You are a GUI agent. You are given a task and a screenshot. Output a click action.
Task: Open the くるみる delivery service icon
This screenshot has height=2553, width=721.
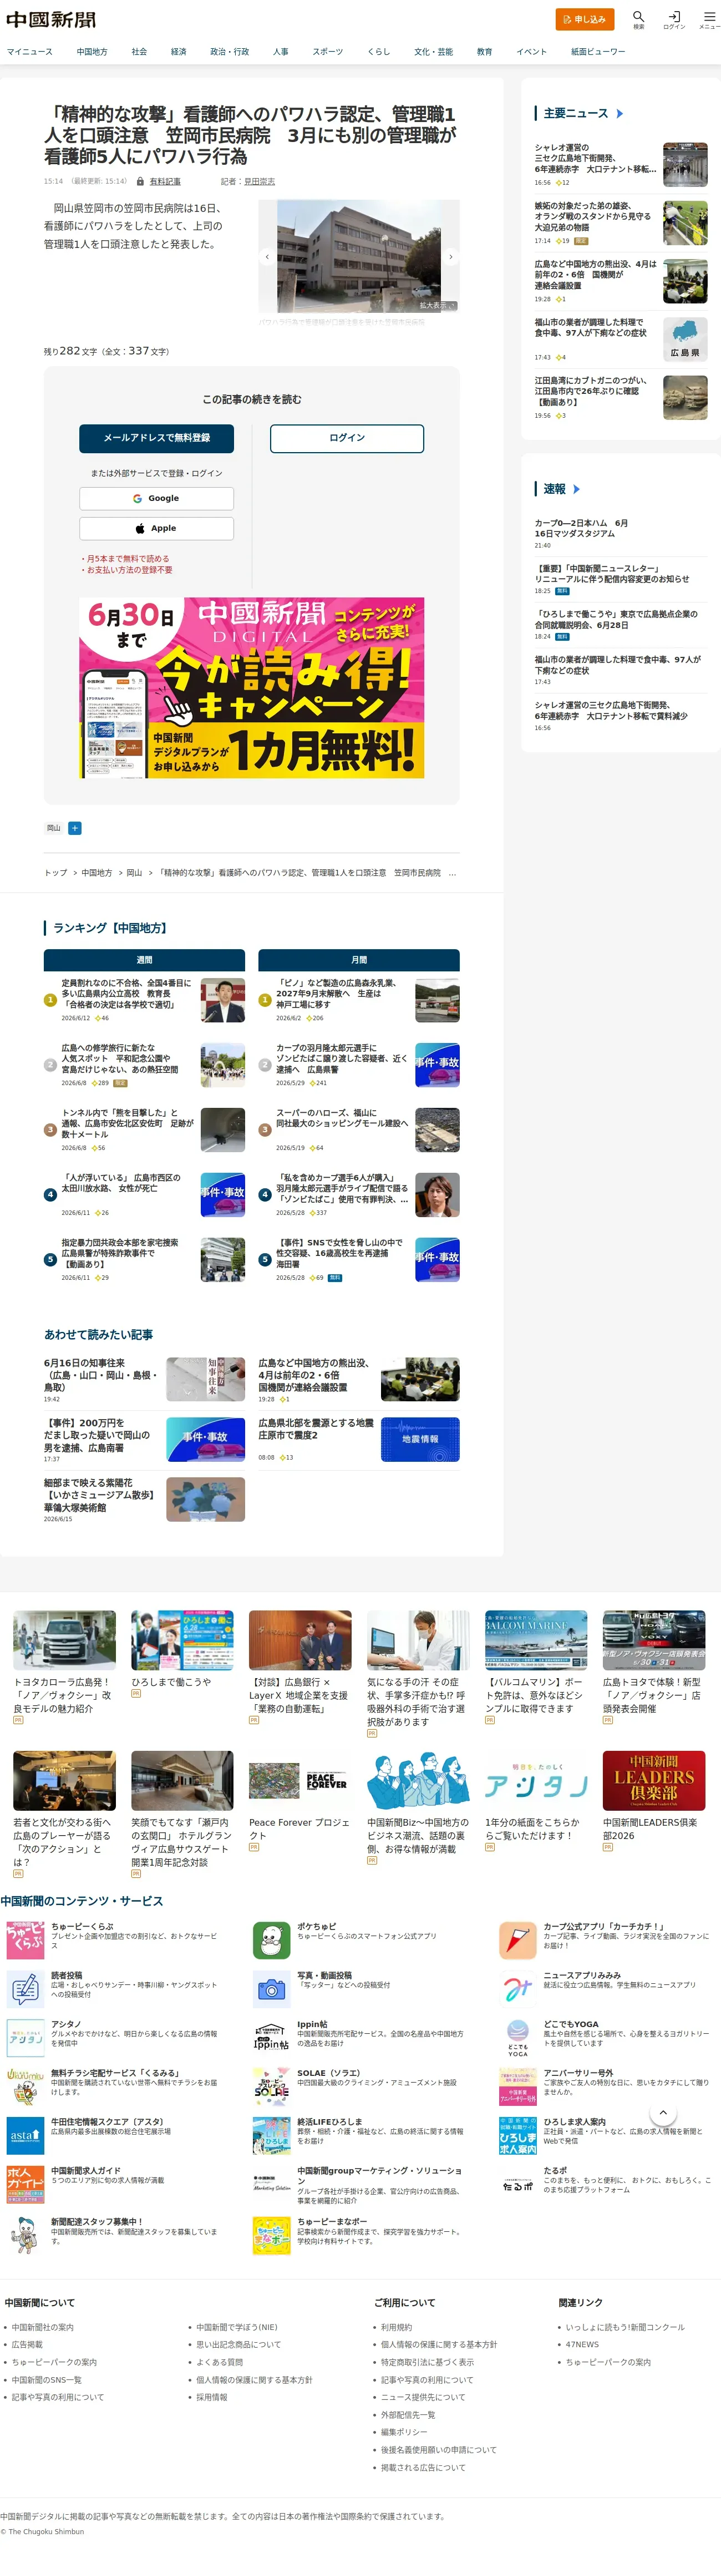25,2086
